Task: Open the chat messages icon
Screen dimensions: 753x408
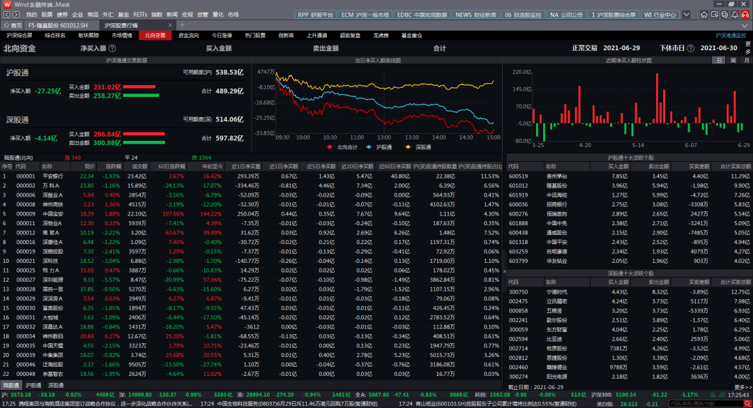Action: click(x=724, y=15)
